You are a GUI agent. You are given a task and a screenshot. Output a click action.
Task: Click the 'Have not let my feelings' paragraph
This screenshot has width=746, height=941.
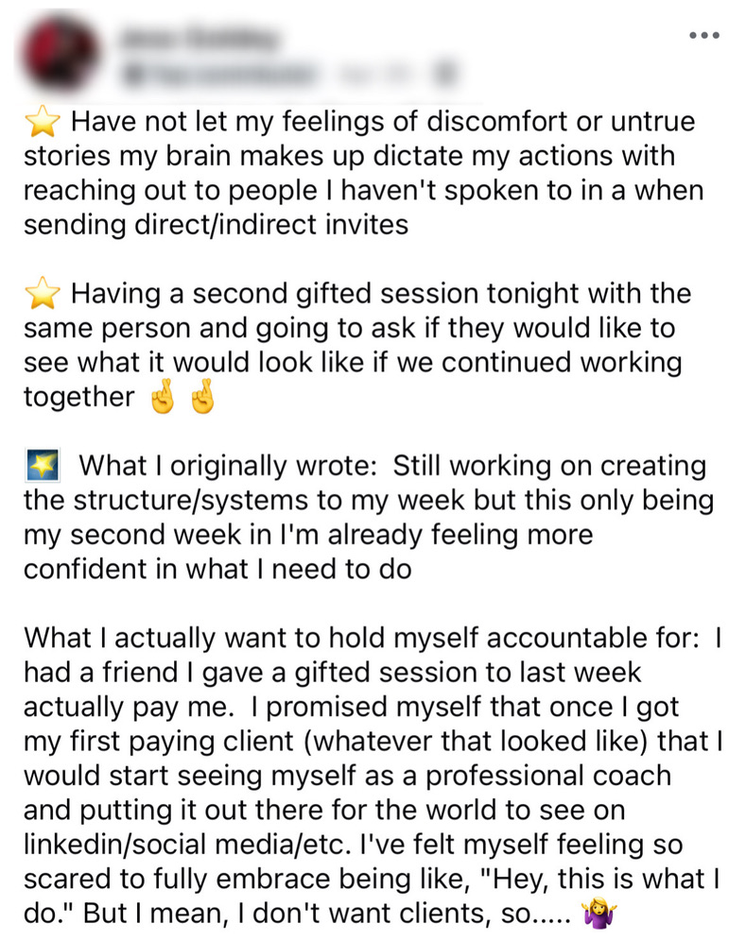363,173
